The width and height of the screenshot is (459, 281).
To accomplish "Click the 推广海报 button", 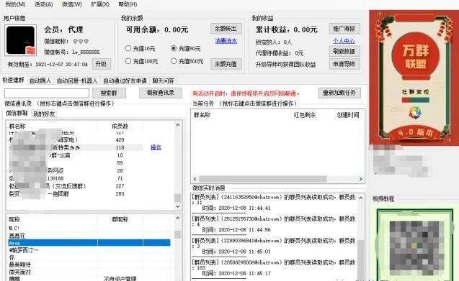I will [x=344, y=29].
